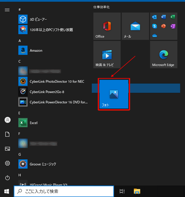Launch Excel from the app list icon
This screenshot has width=185, height=197.
[x=23, y=123]
